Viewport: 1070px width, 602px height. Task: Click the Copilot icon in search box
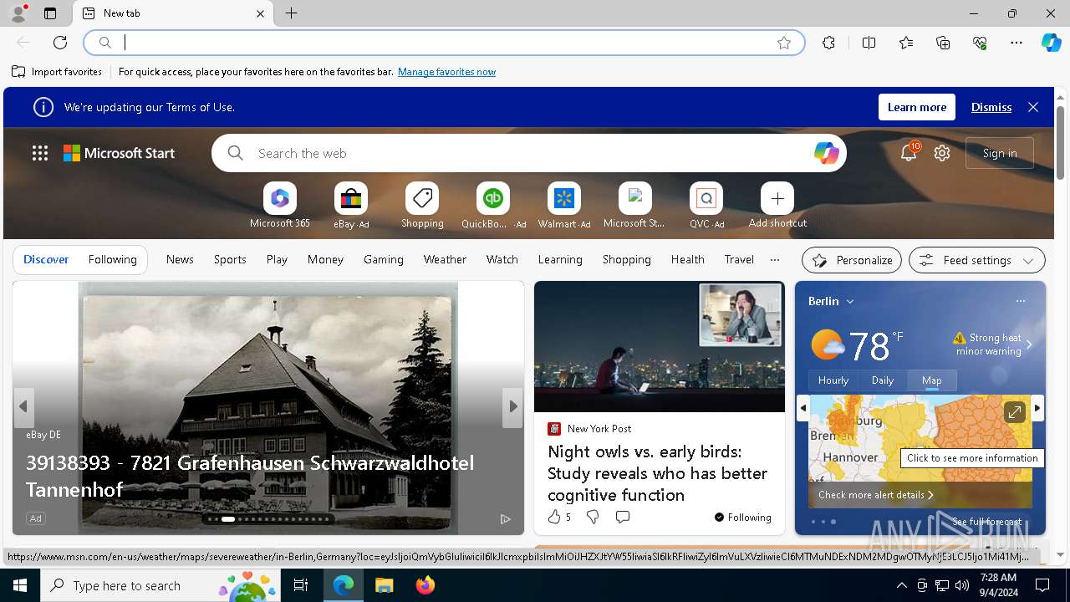click(x=826, y=153)
